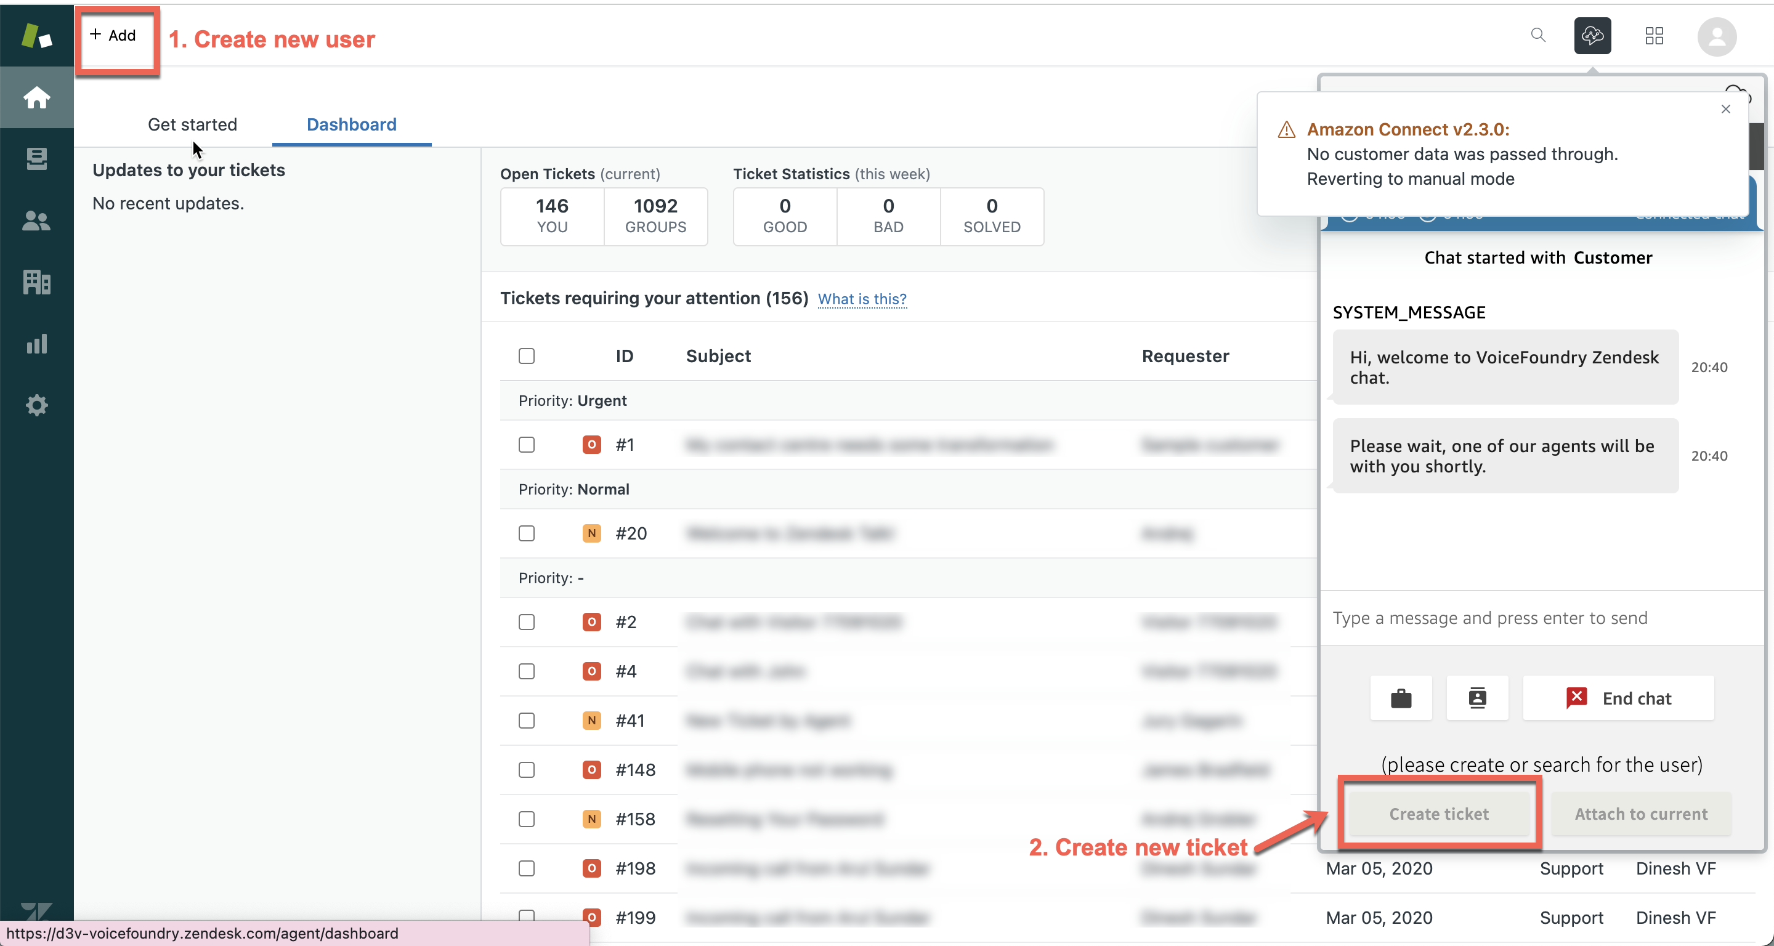Open the Customers icon in sidebar
The width and height of the screenshot is (1774, 946).
click(36, 220)
